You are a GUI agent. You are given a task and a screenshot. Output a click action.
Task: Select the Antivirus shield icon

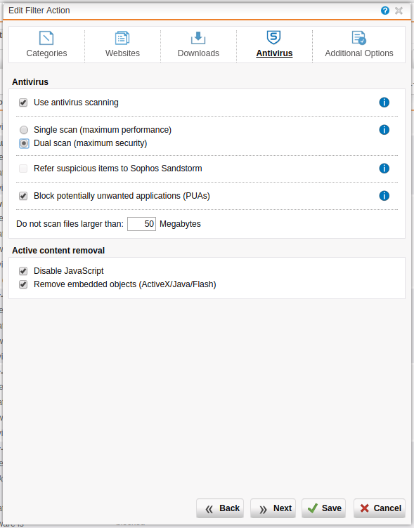[x=273, y=37]
